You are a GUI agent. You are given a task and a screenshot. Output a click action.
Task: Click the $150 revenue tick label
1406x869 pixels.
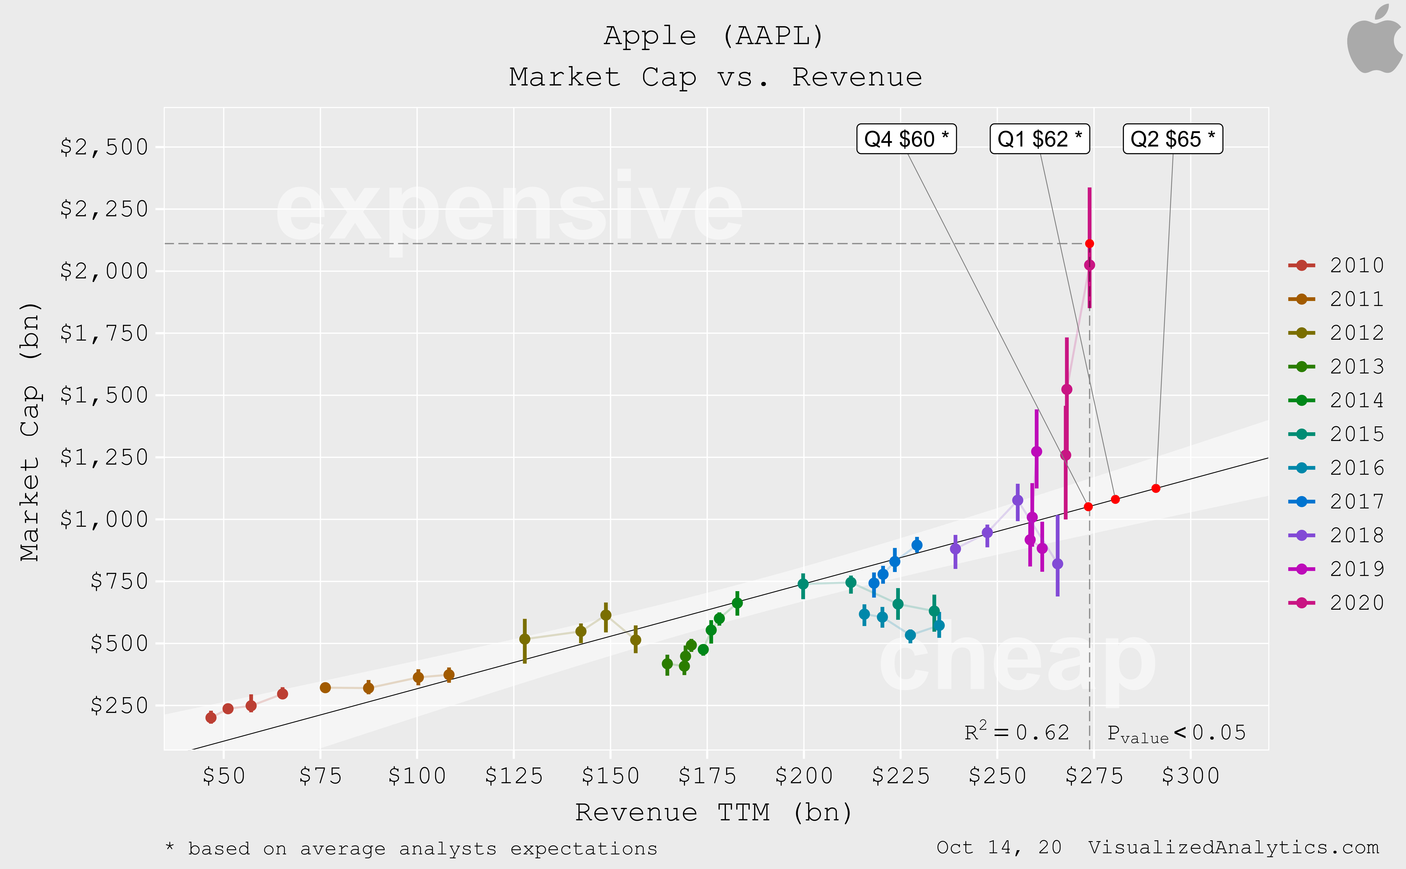click(x=610, y=776)
